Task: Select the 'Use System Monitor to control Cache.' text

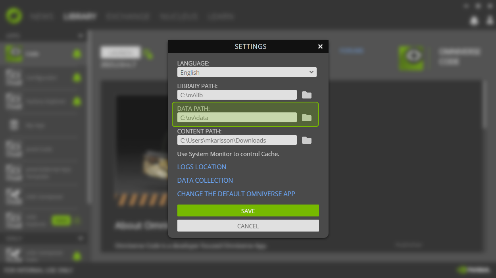Action: pos(228,154)
